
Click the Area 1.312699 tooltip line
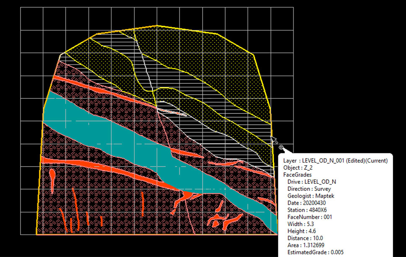point(306,245)
